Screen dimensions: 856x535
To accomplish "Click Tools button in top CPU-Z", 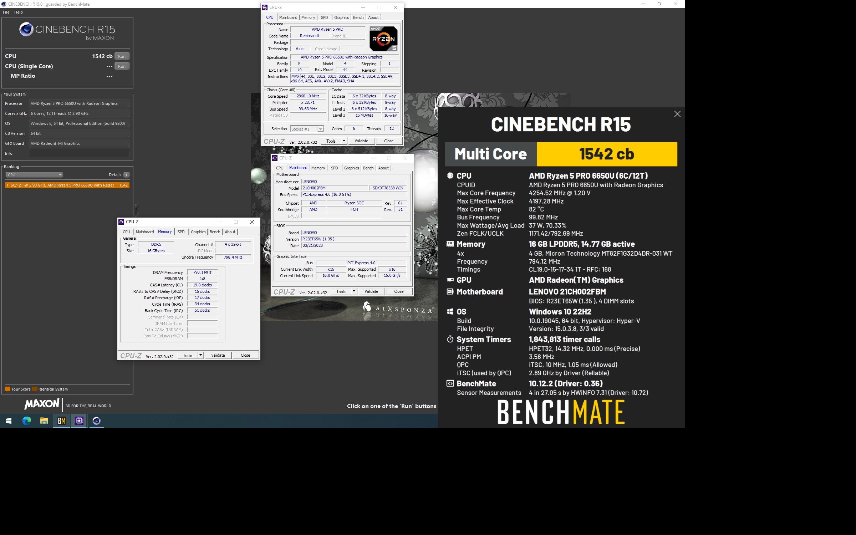I will [331, 141].
